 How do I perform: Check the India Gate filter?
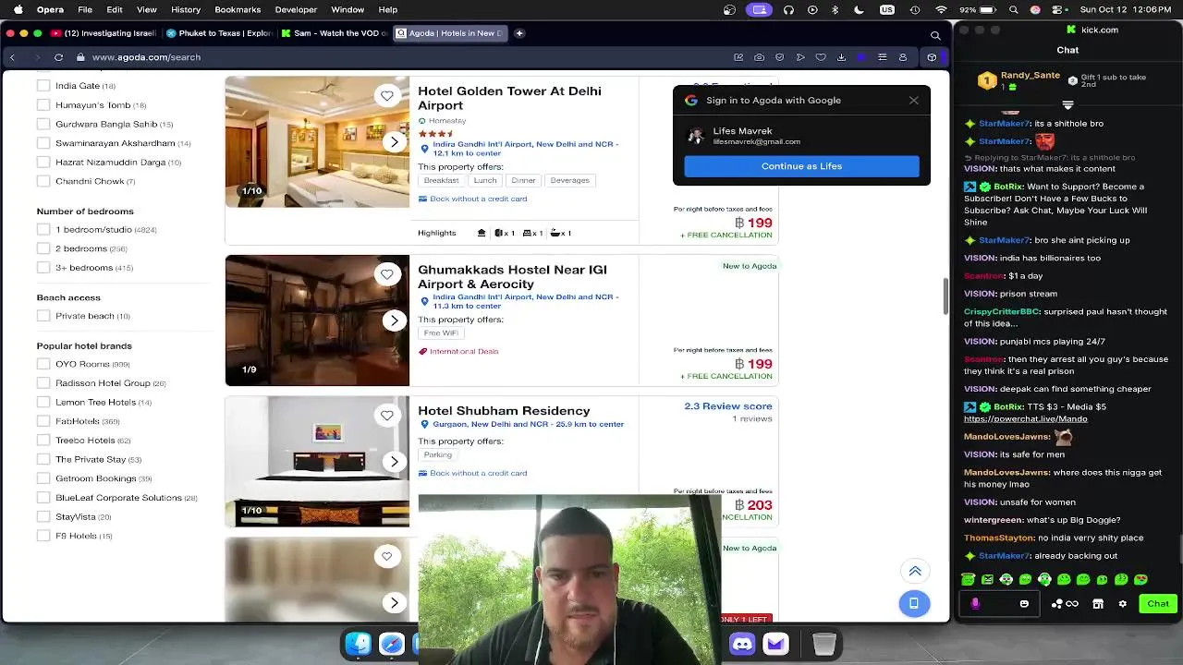43,86
